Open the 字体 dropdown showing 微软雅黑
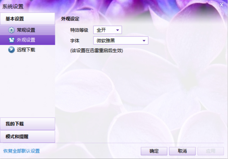228x159 pixels. [121, 41]
